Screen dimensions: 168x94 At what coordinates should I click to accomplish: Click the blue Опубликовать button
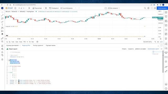click(162, 8)
